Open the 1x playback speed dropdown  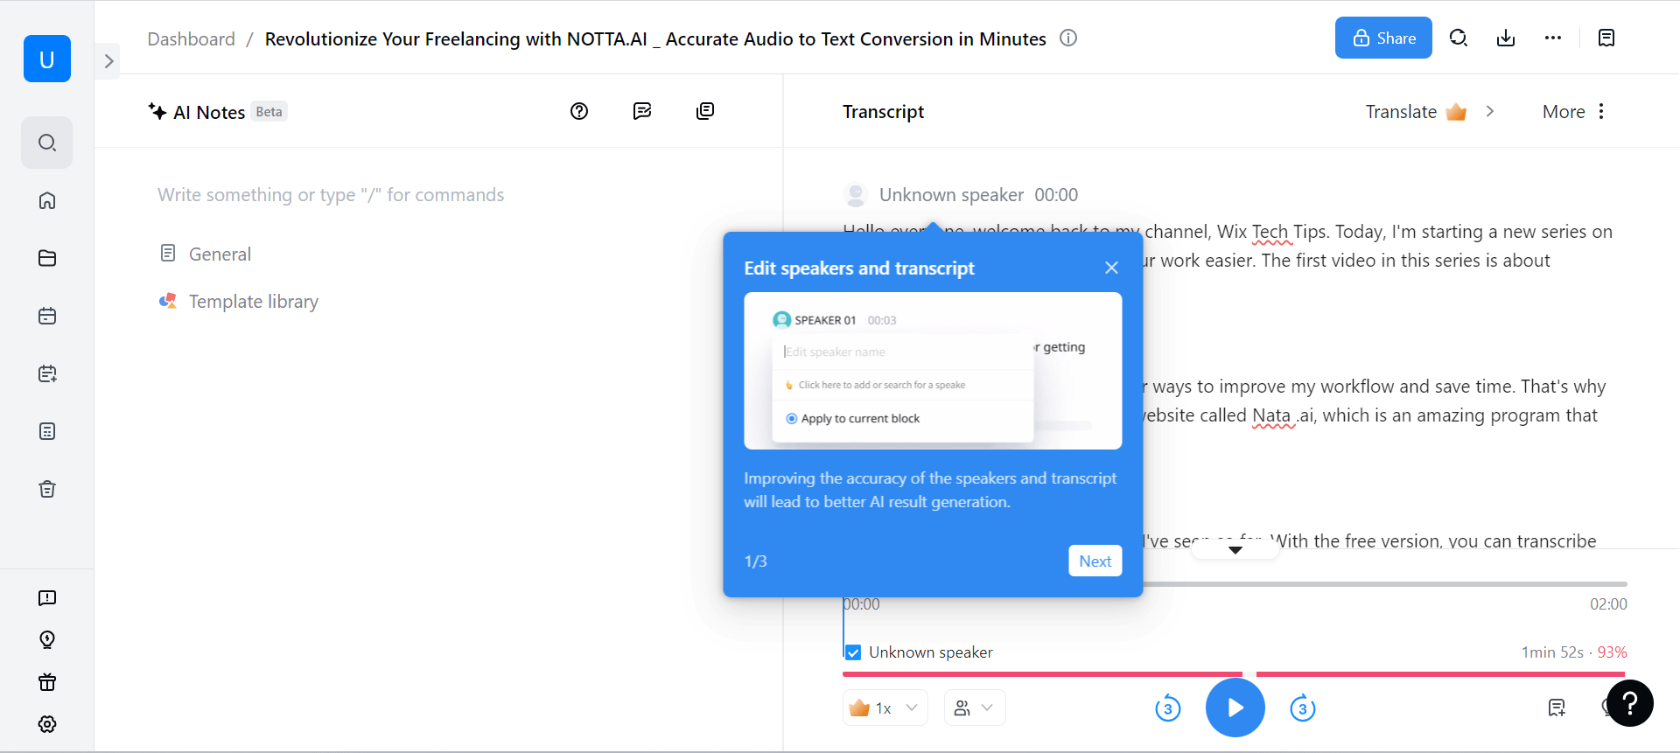tap(885, 708)
